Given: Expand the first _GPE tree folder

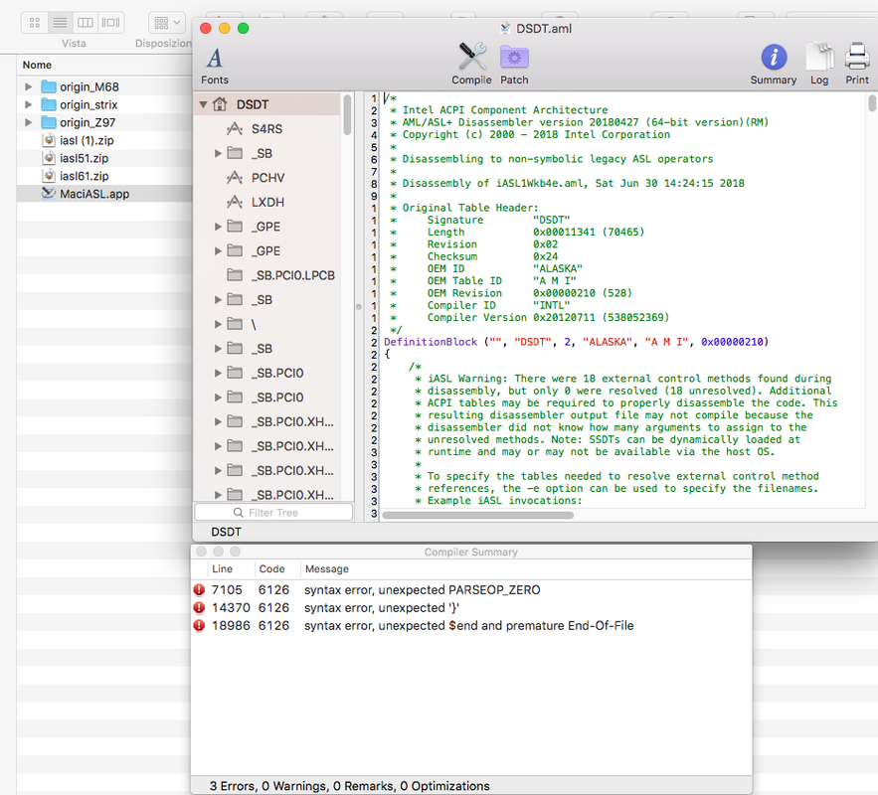Looking at the screenshot, I should [219, 227].
